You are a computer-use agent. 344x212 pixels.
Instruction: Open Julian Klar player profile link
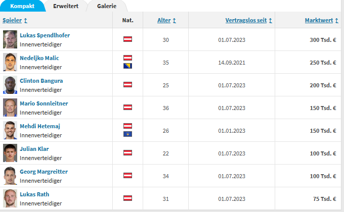[34, 149]
